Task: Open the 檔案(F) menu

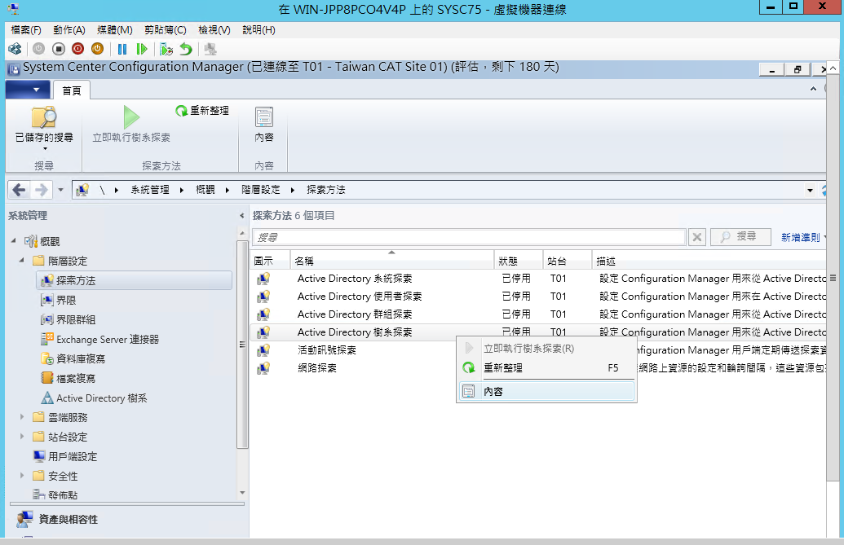Action: 26,30
